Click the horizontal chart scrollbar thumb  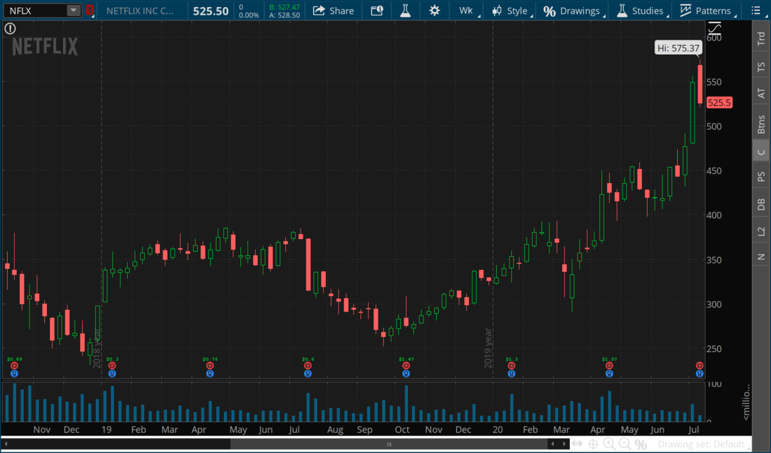pyautogui.click(x=389, y=444)
